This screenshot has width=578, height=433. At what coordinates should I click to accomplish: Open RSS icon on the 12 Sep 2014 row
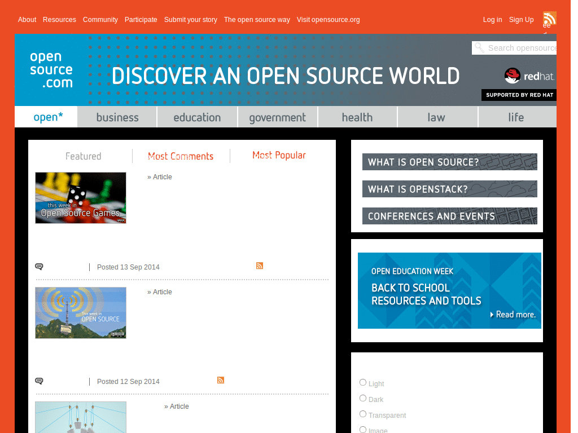pos(221,381)
